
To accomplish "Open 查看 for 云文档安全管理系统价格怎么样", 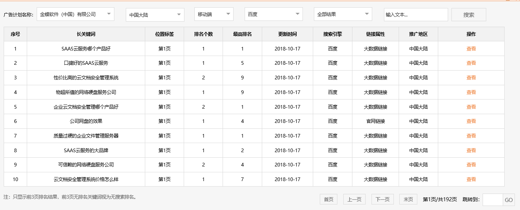I will 471,179.
